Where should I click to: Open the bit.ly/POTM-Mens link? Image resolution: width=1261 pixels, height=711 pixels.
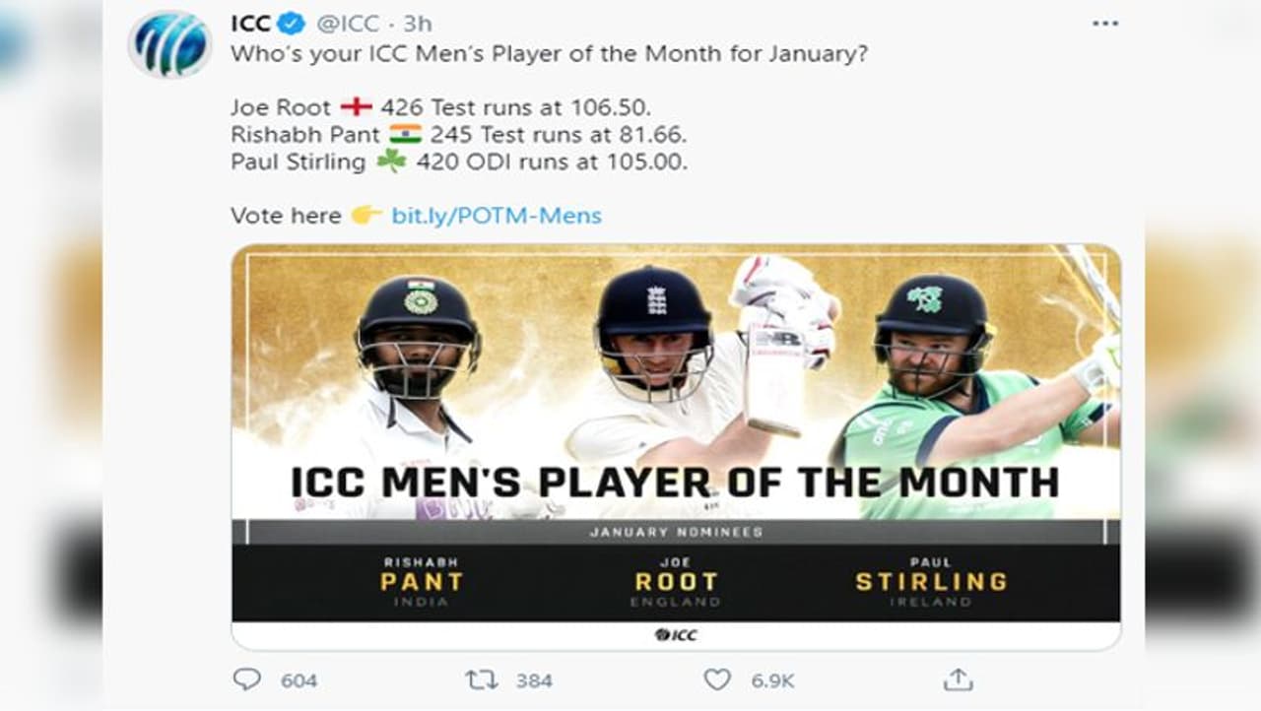497,215
